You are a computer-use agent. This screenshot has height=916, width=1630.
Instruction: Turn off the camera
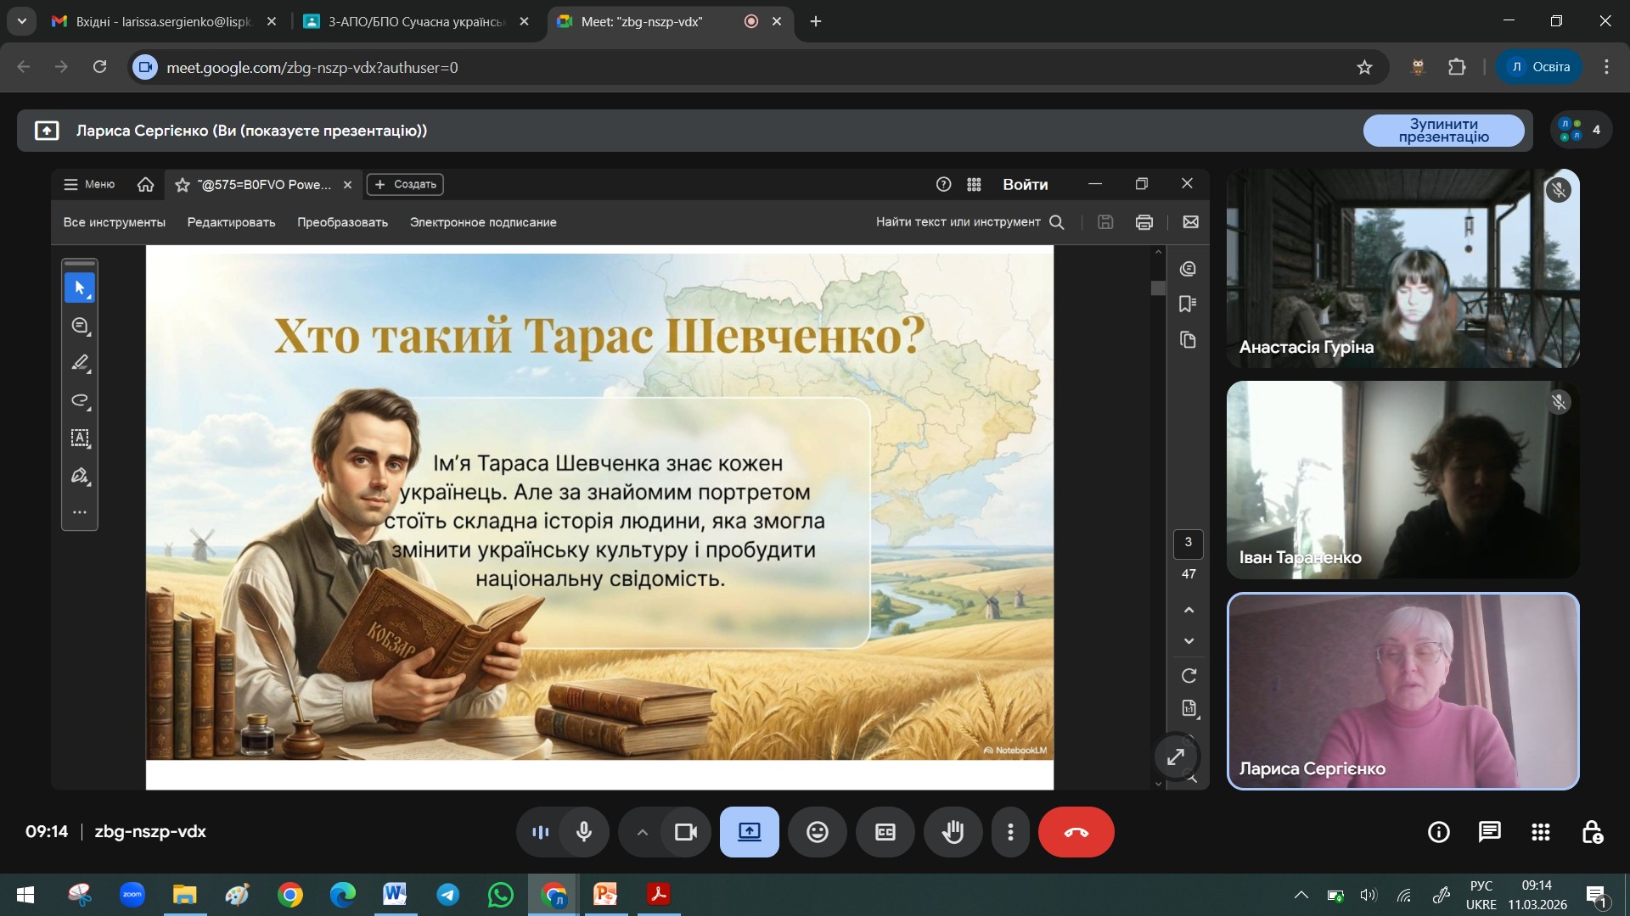[x=685, y=832]
